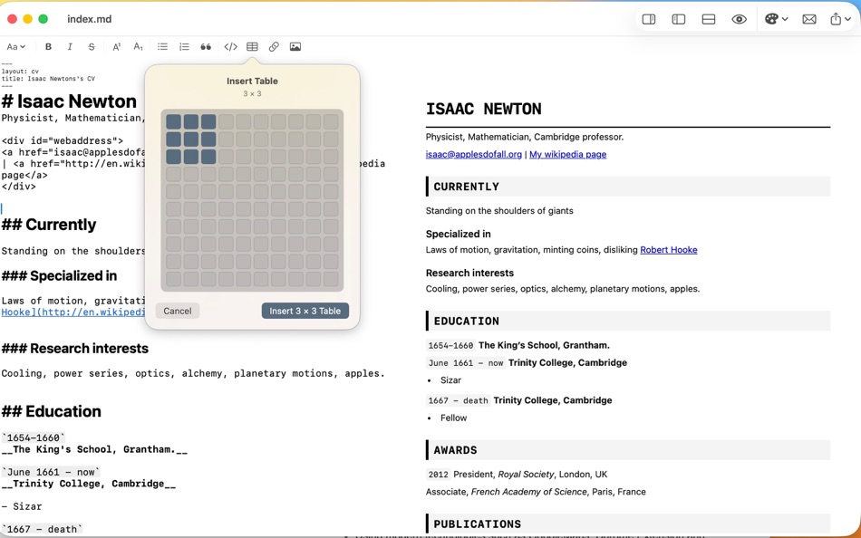The image size is (861, 538).
Task: Apply superscript formatting
Action: click(116, 47)
